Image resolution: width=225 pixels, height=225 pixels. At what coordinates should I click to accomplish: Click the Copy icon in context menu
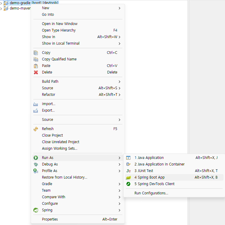coord(36,53)
